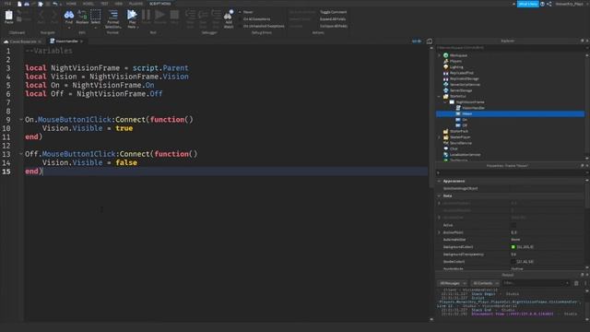Screen dimensions: 590x332
Task: Click the StarterPack icon
Action: [446, 131]
